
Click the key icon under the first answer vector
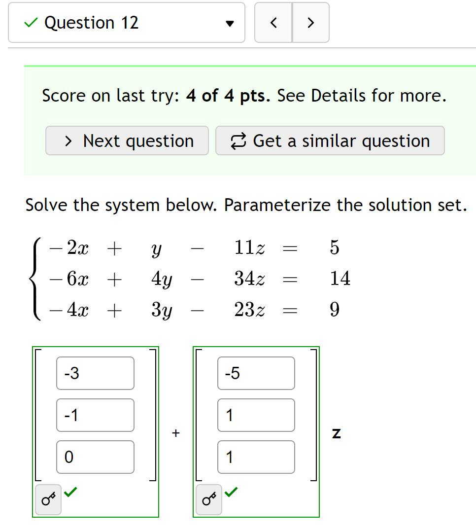pyautogui.click(x=48, y=499)
